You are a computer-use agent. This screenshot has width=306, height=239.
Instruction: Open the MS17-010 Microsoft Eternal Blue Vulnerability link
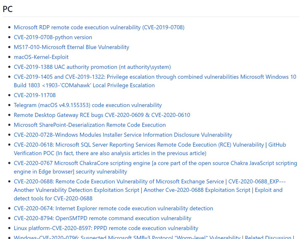[71, 47]
